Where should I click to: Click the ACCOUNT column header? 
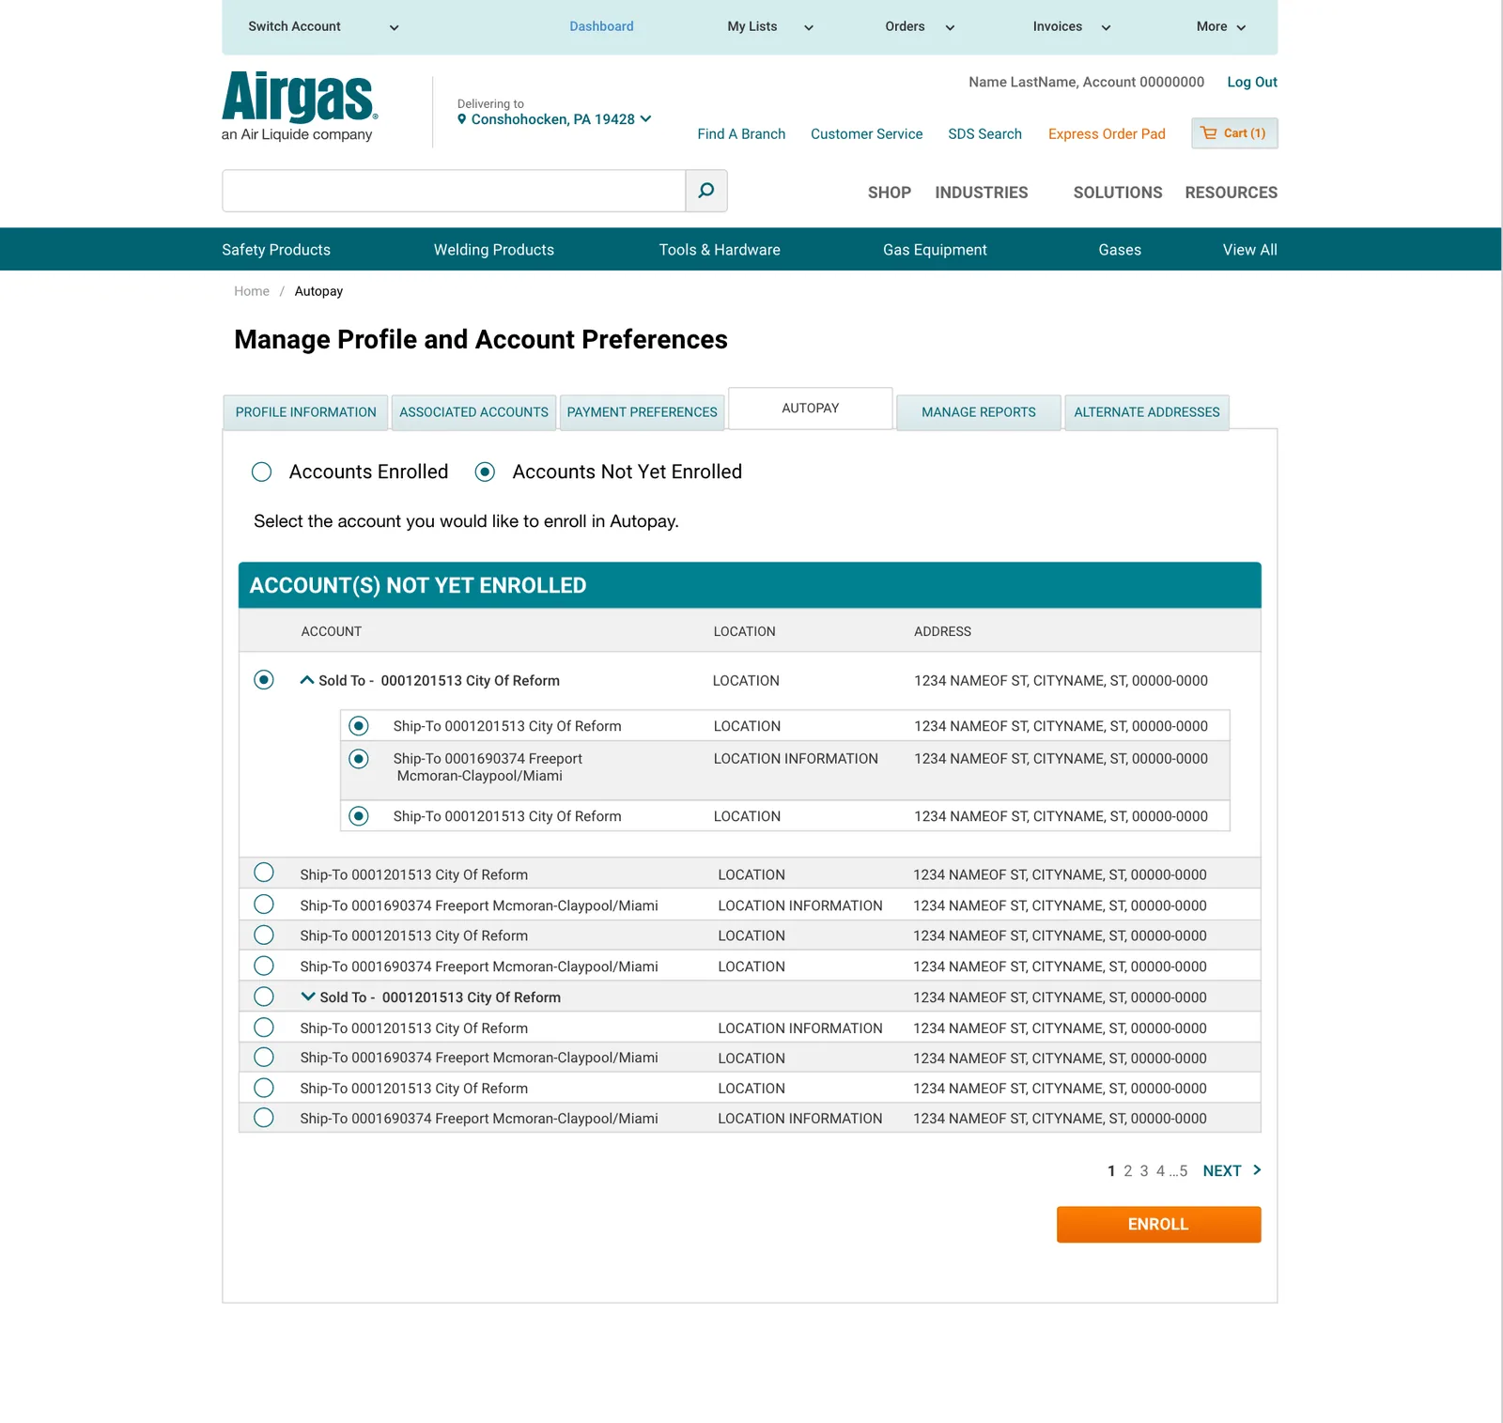pos(331,631)
